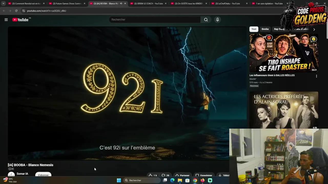The image size is (328, 184).
Task: Close the Comment Revolut tab
Action: (x=44, y=4)
